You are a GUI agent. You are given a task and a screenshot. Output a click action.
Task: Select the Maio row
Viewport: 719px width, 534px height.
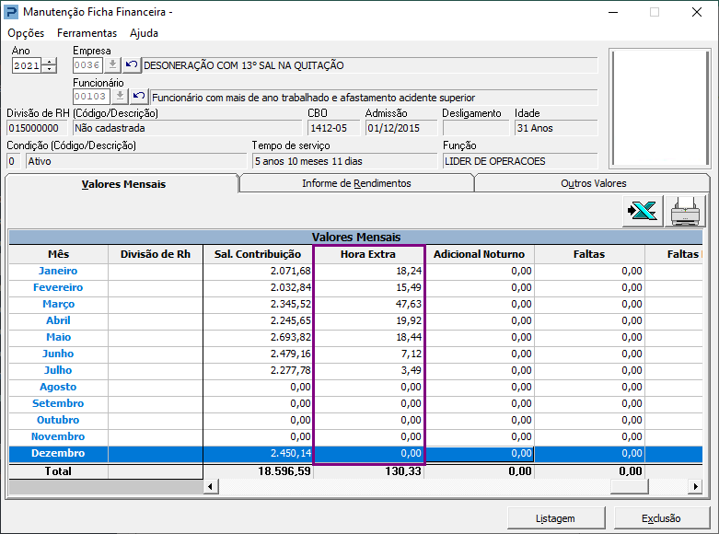click(355, 337)
